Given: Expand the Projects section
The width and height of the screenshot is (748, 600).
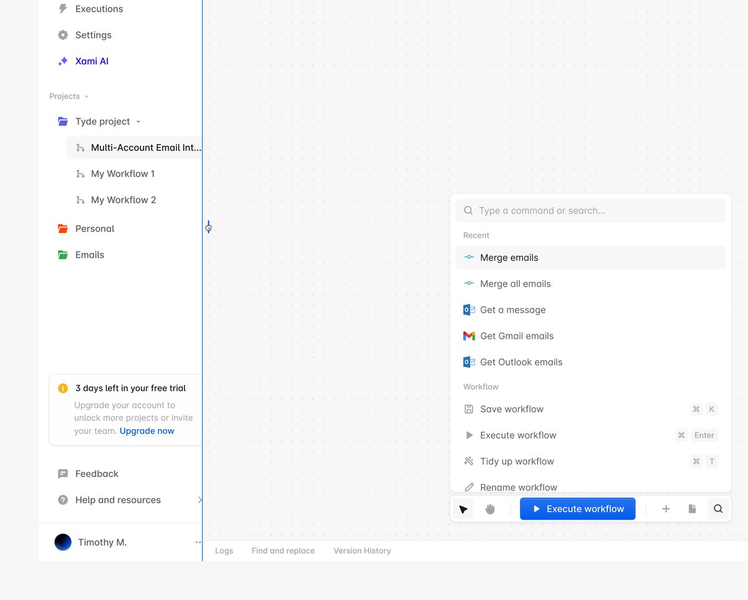Looking at the screenshot, I should click(69, 96).
